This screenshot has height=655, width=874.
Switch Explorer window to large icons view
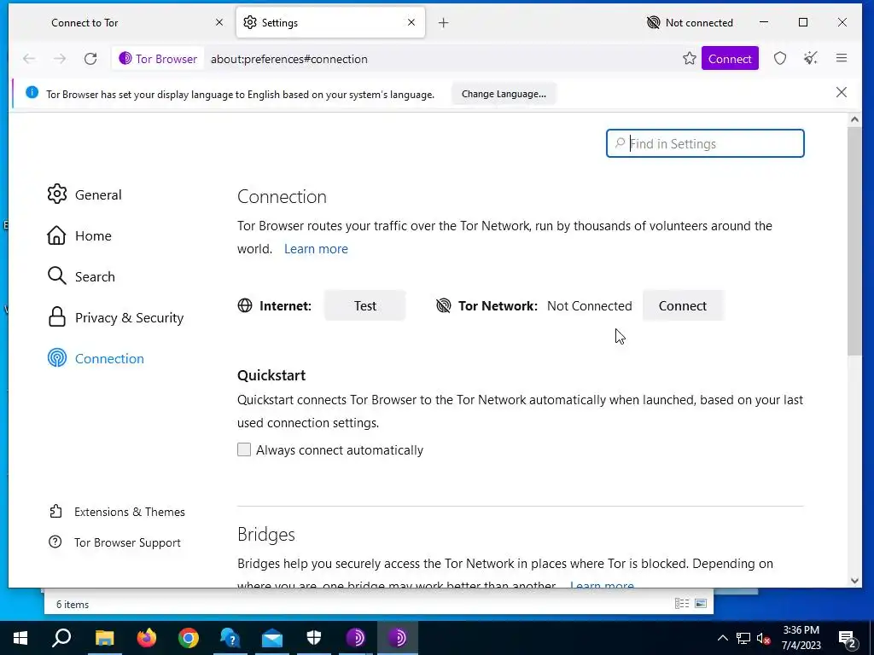[x=701, y=603]
